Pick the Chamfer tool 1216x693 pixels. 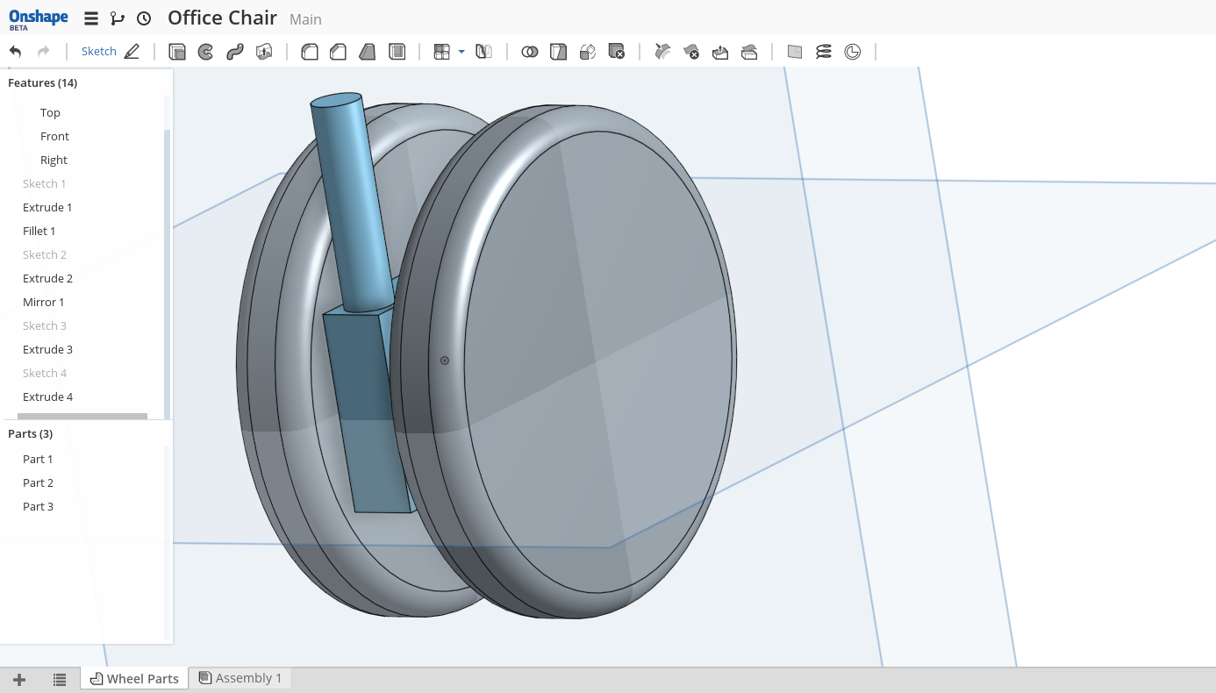[338, 52]
